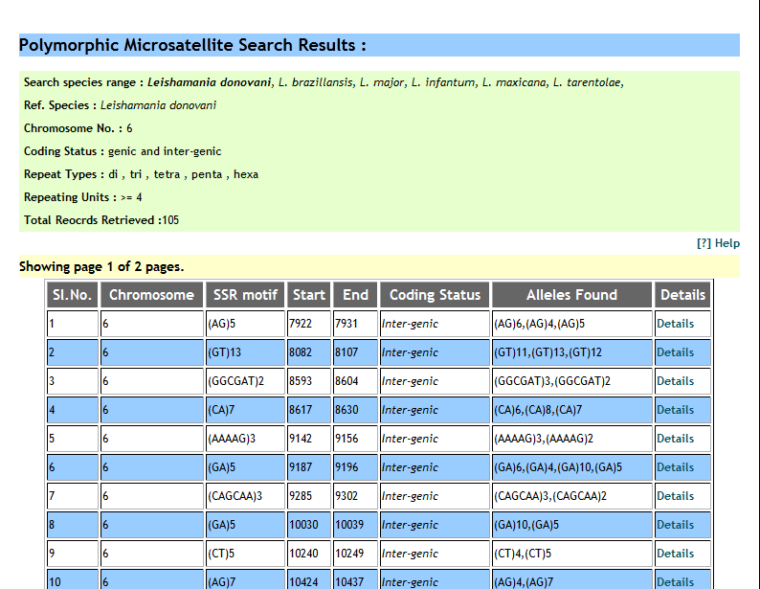This screenshot has width=760, height=589.
Task: Click the SSR motif column header
Action: tap(245, 295)
